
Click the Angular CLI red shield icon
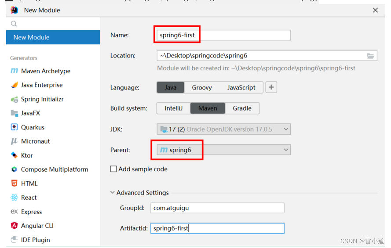point(14,226)
